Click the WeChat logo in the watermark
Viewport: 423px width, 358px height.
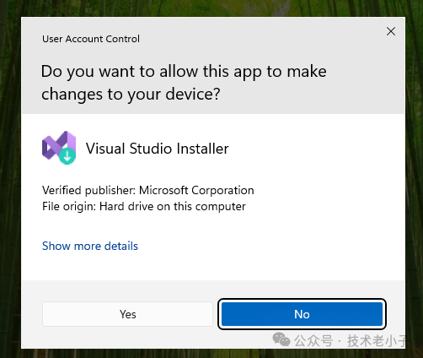(x=281, y=339)
